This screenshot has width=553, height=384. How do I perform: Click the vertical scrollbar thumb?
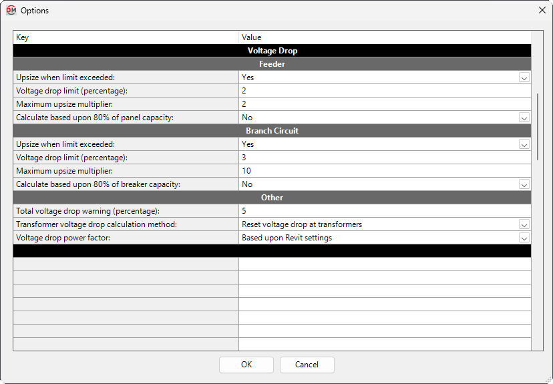point(538,127)
